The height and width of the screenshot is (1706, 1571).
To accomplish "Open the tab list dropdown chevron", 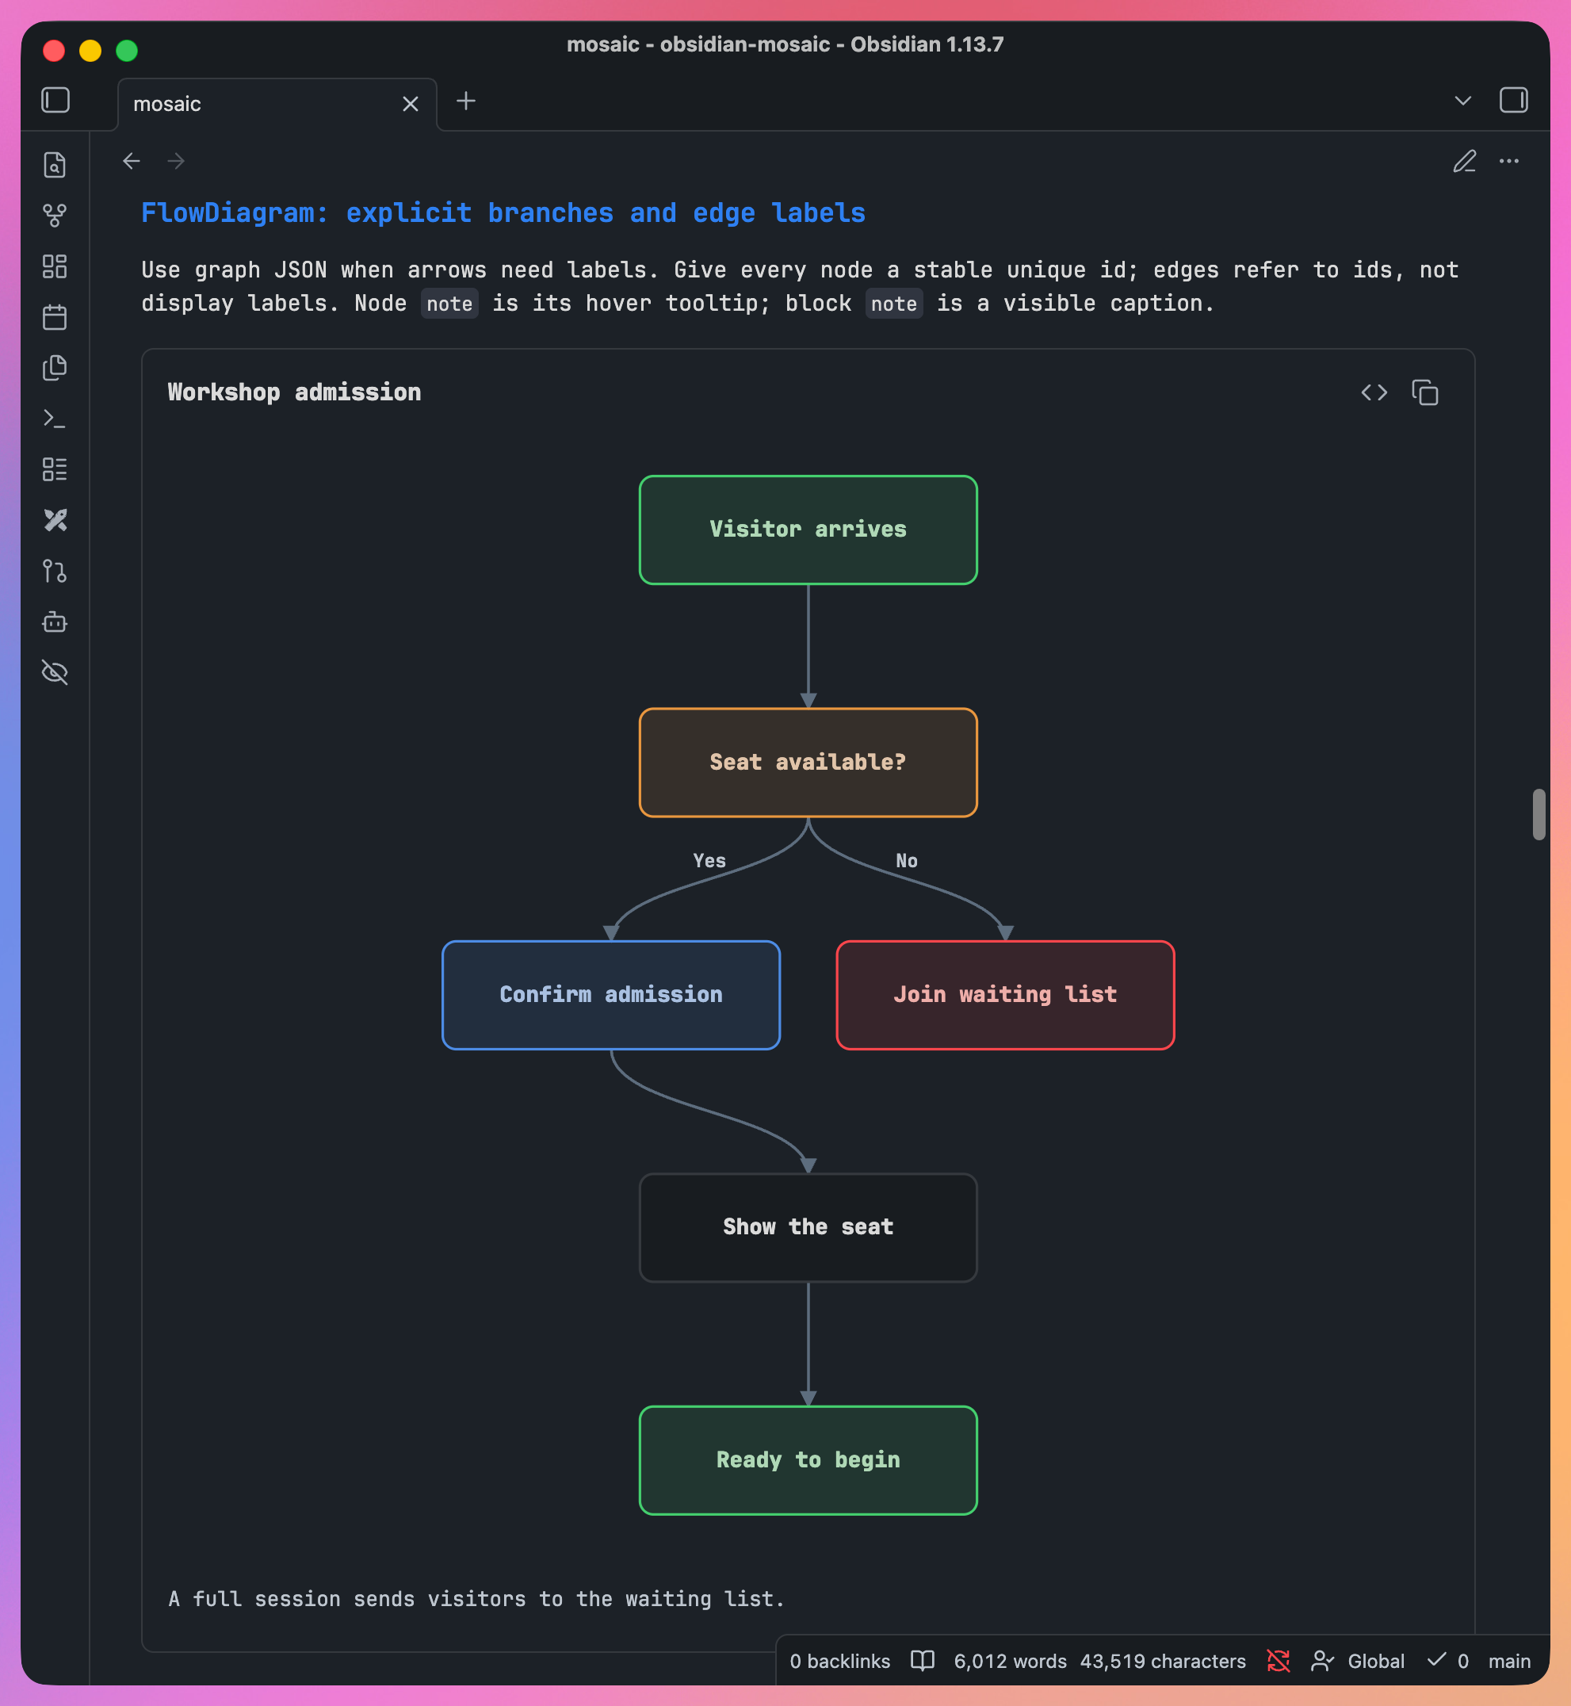I will point(1462,101).
